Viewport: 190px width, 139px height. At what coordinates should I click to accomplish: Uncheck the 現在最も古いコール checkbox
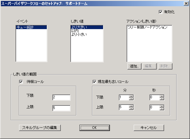tap(94, 82)
